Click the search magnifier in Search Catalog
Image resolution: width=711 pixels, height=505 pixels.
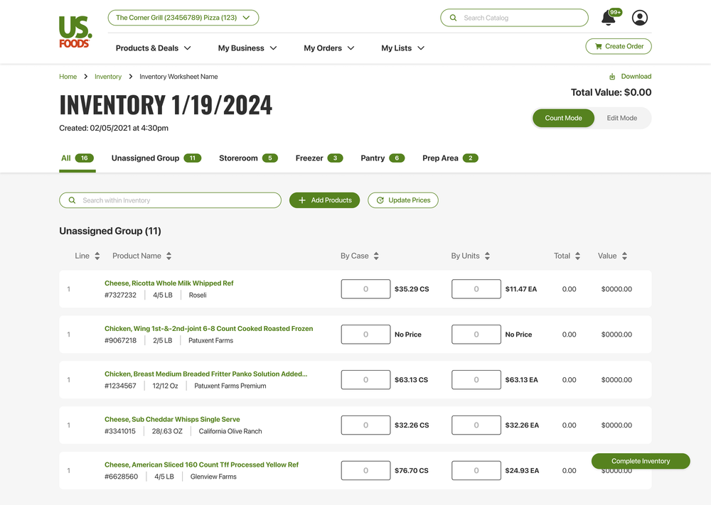tap(453, 17)
